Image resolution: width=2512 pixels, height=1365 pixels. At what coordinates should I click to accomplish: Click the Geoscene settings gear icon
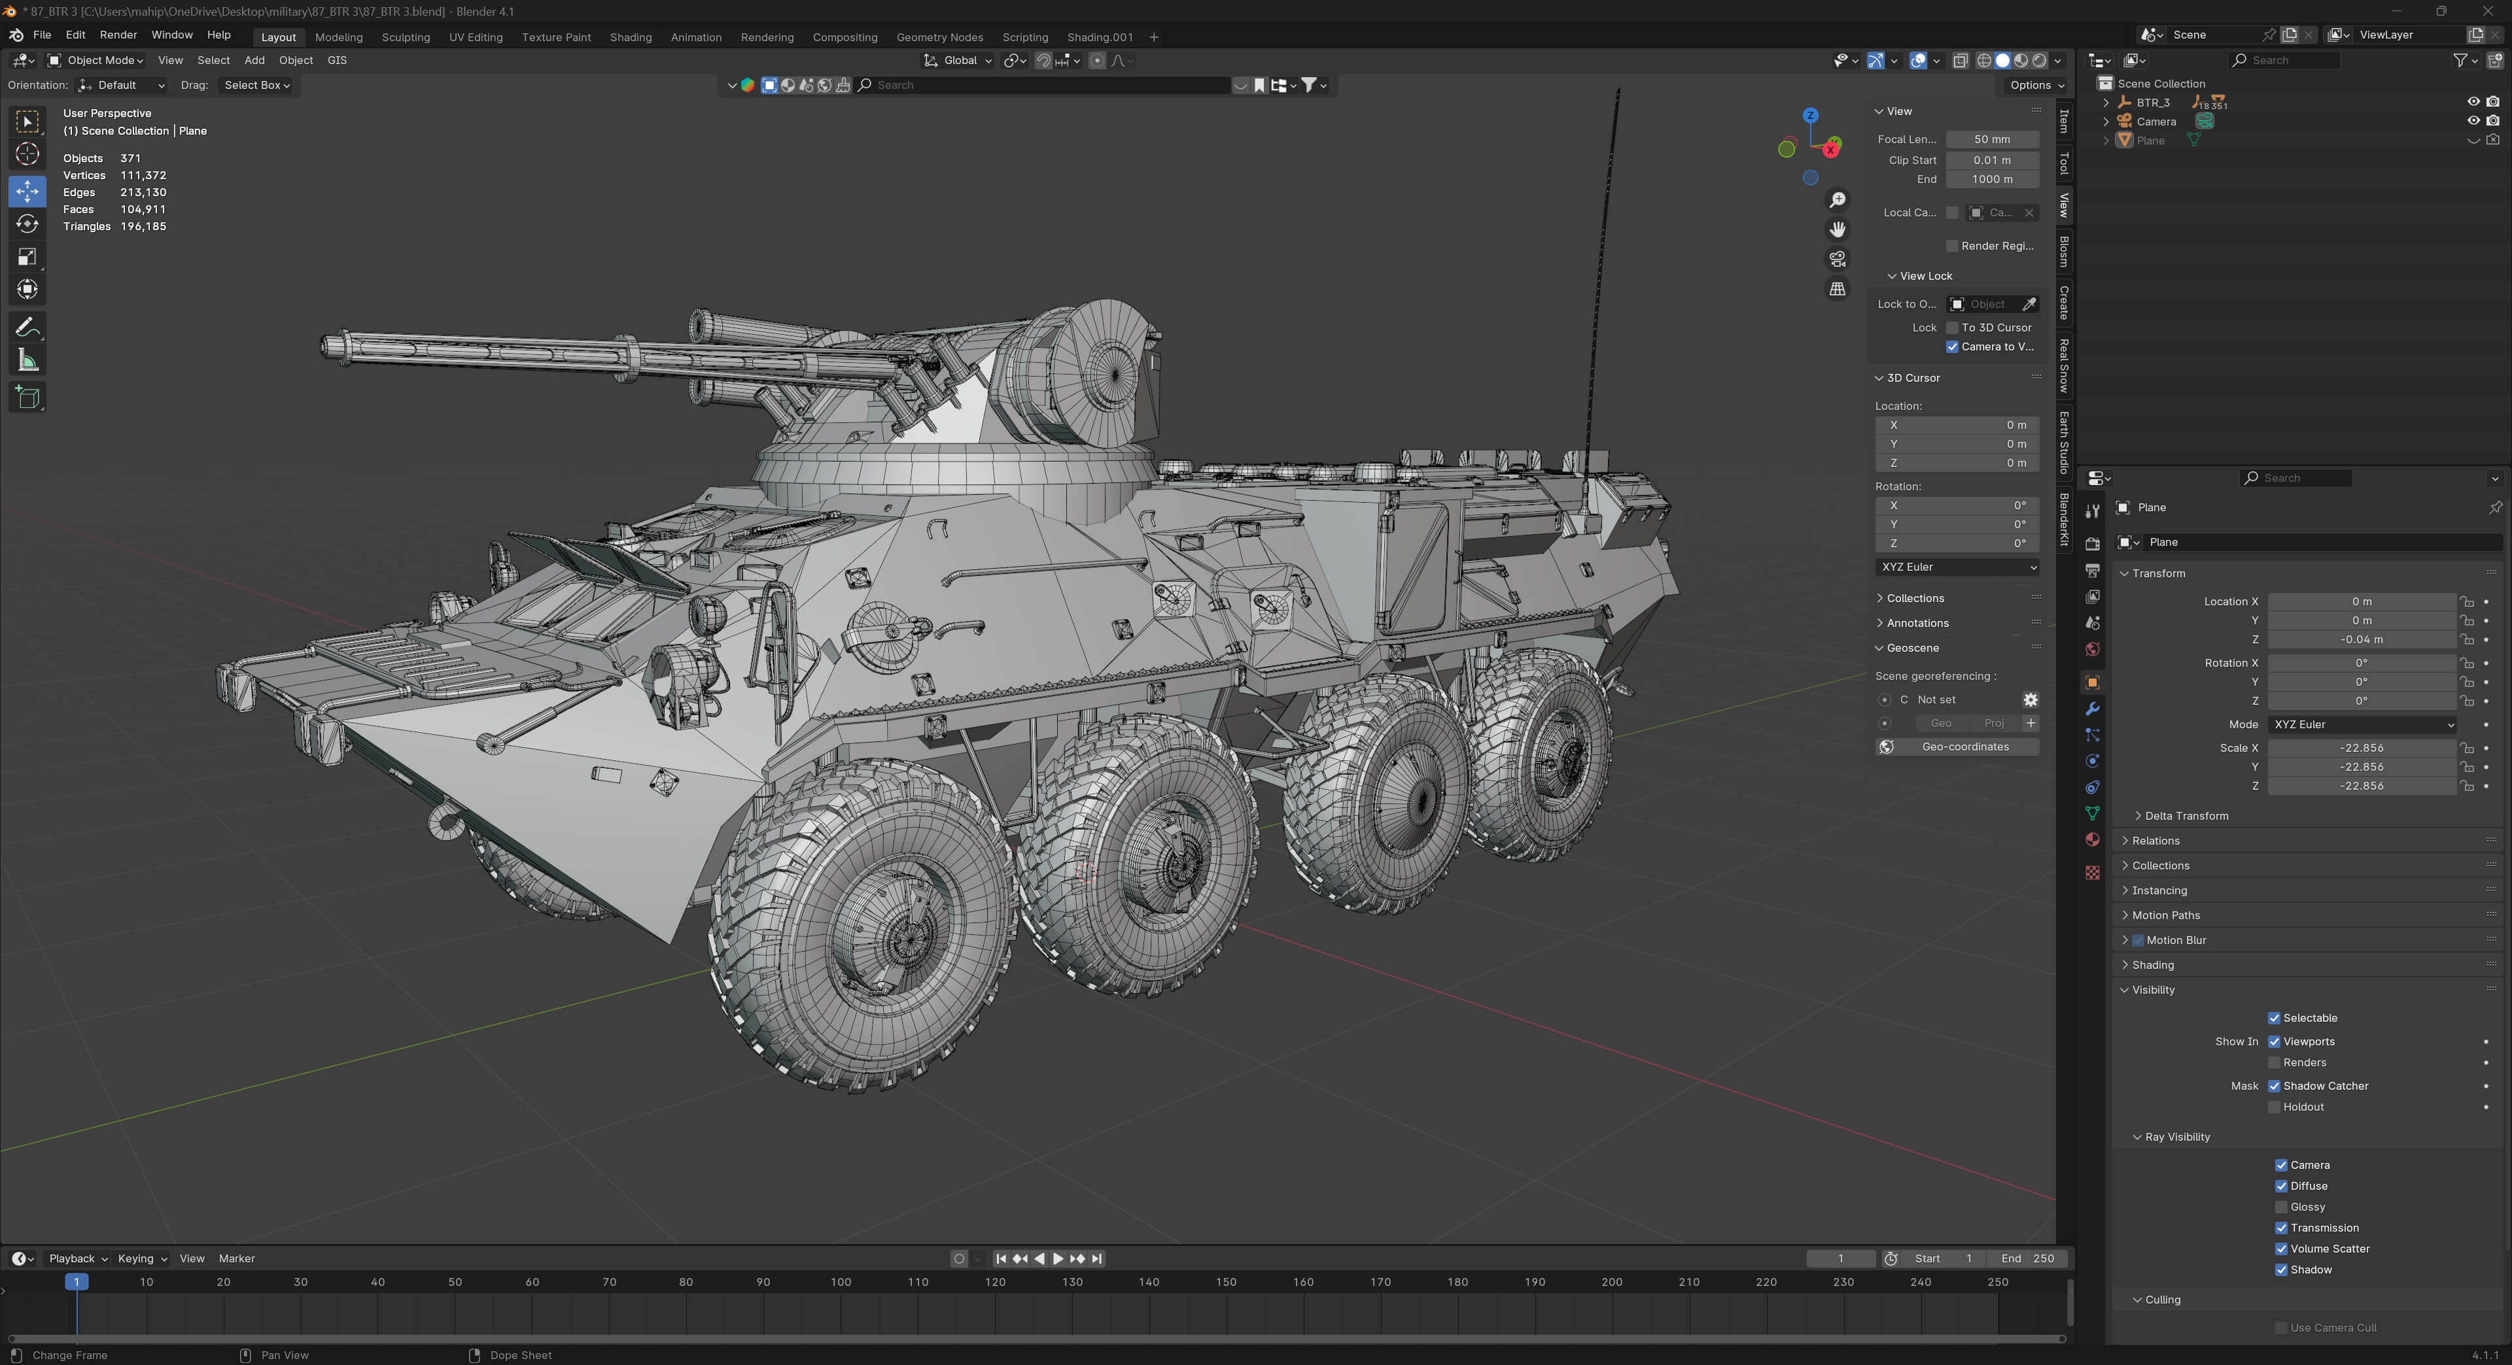2031,699
